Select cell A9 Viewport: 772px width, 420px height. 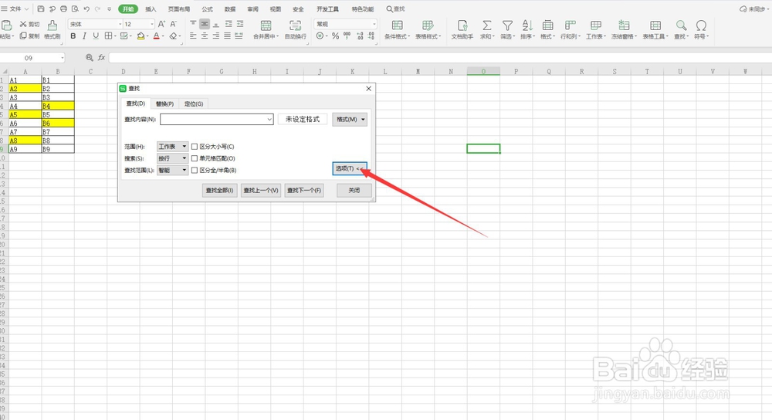pyautogui.click(x=25, y=149)
